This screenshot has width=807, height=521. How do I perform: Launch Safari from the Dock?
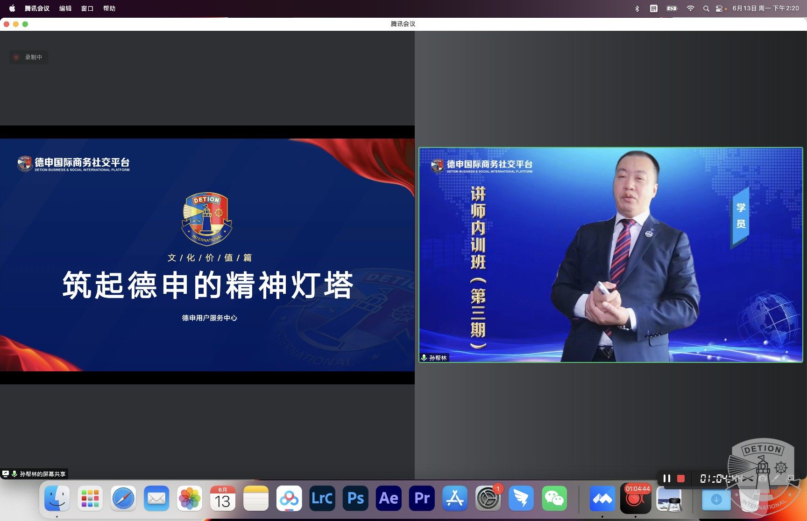coord(123,499)
